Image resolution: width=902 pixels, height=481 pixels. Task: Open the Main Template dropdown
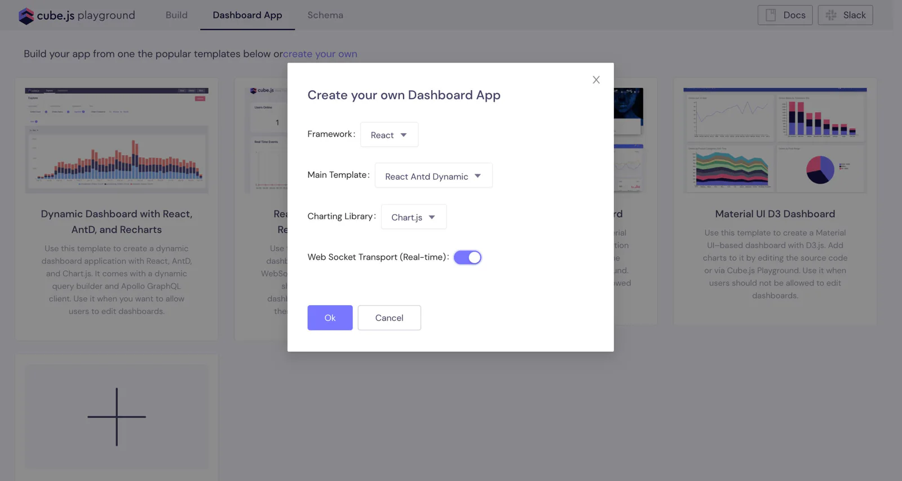click(x=433, y=176)
